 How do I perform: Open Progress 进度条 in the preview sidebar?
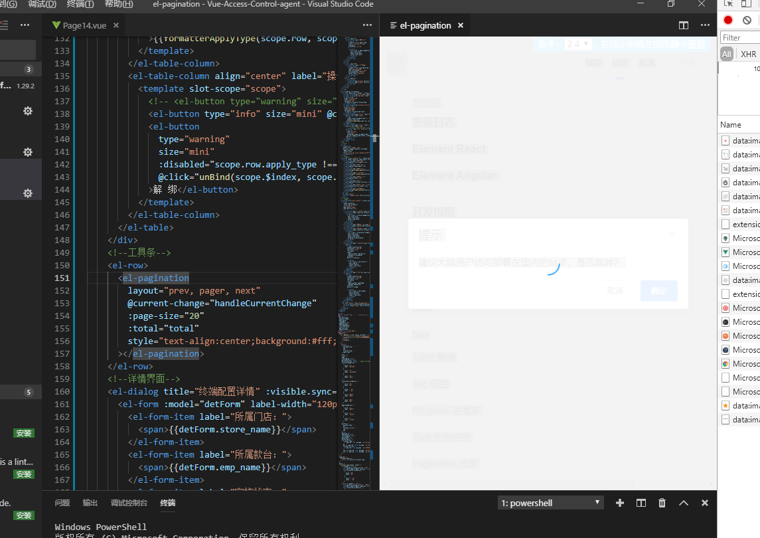click(446, 411)
